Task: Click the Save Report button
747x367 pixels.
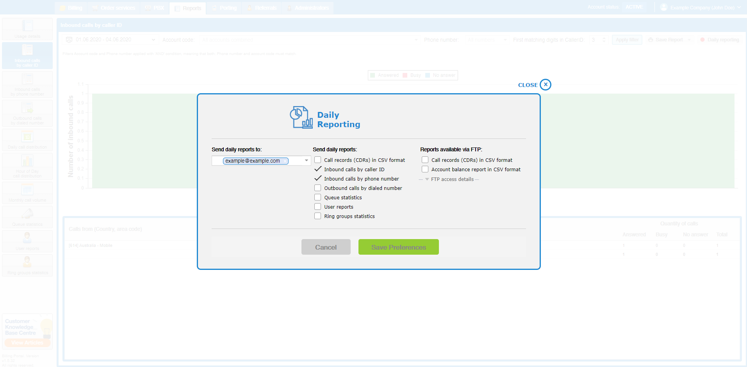Action: [665, 40]
